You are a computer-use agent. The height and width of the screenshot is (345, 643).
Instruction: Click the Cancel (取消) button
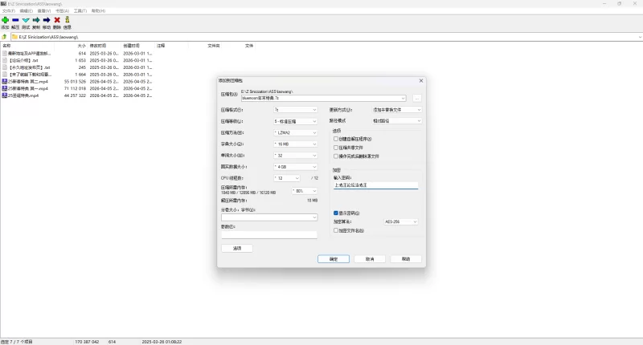pyautogui.click(x=370, y=259)
